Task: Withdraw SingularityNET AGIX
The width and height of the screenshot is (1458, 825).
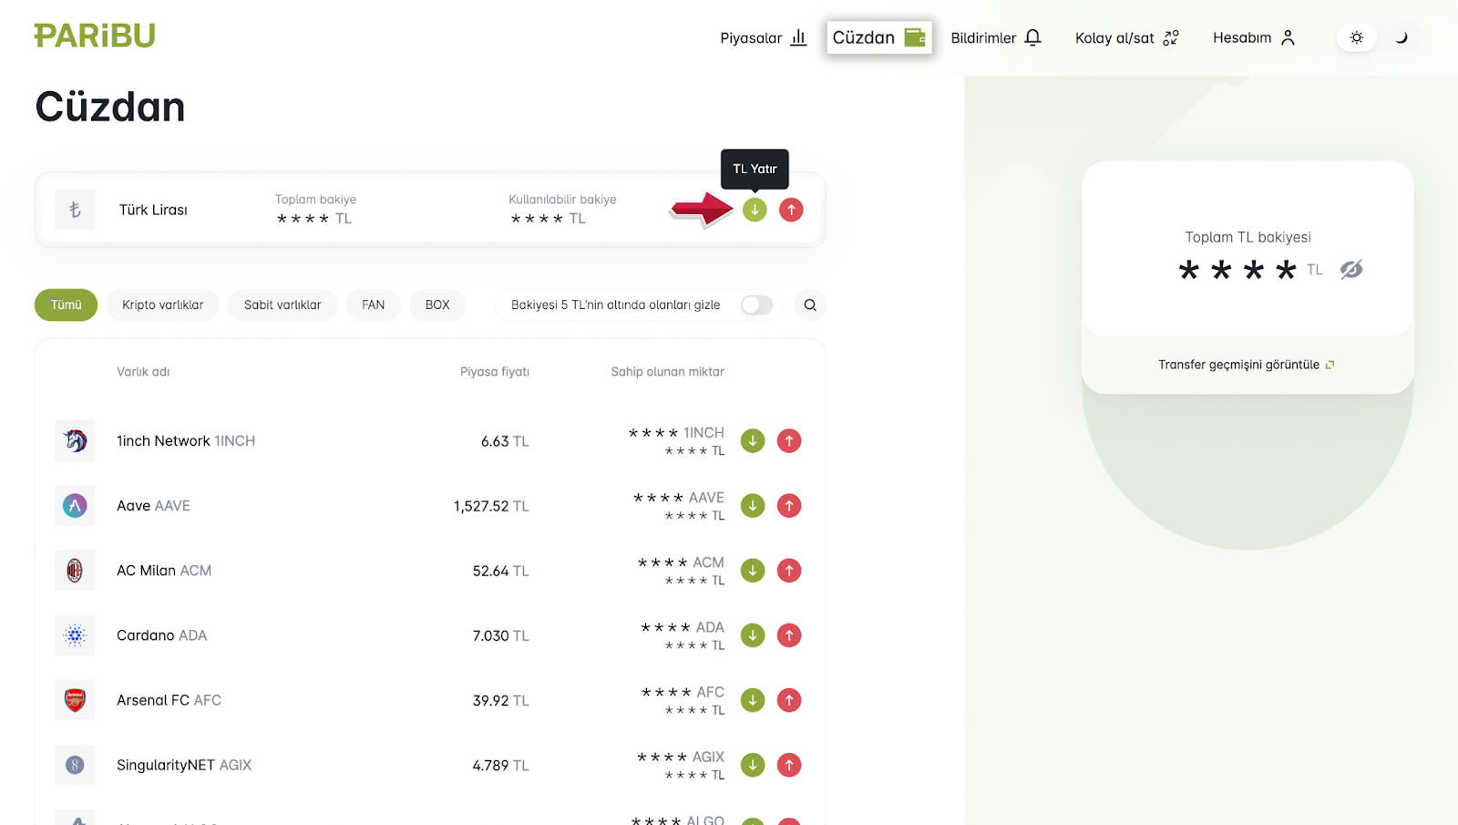Action: tap(789, 765)
